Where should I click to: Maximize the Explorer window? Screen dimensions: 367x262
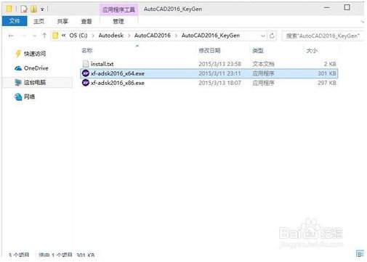(347, 7)
